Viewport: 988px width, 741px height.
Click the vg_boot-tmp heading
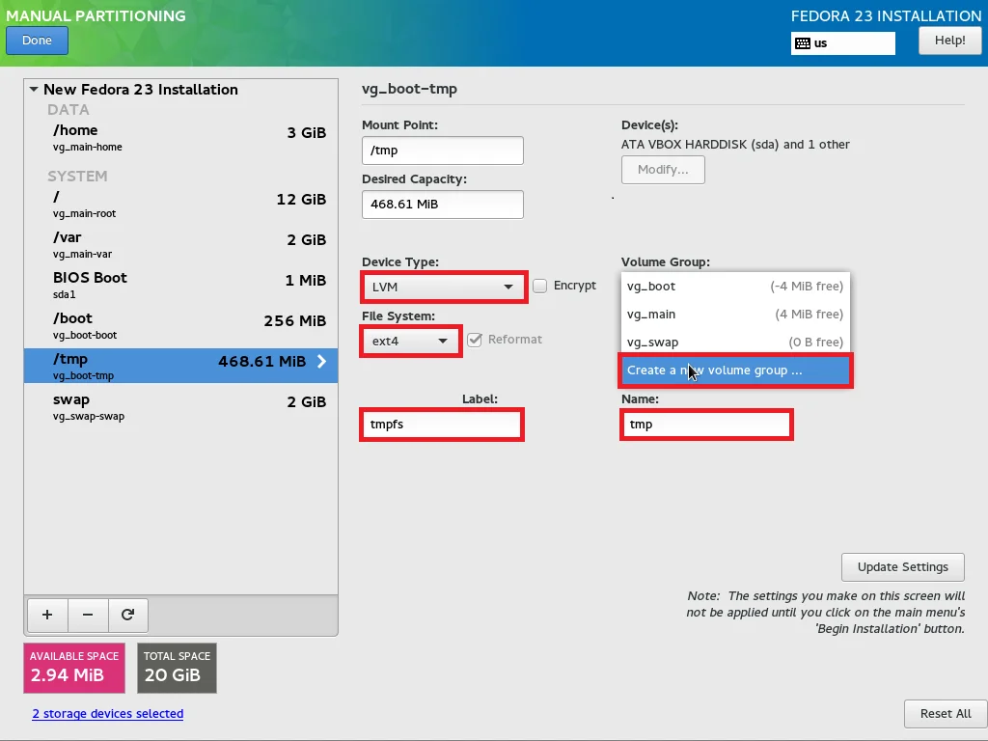[x=409, y=89]
